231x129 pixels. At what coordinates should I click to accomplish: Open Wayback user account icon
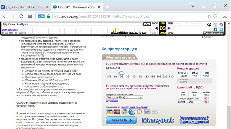click(x=209, y=25)
